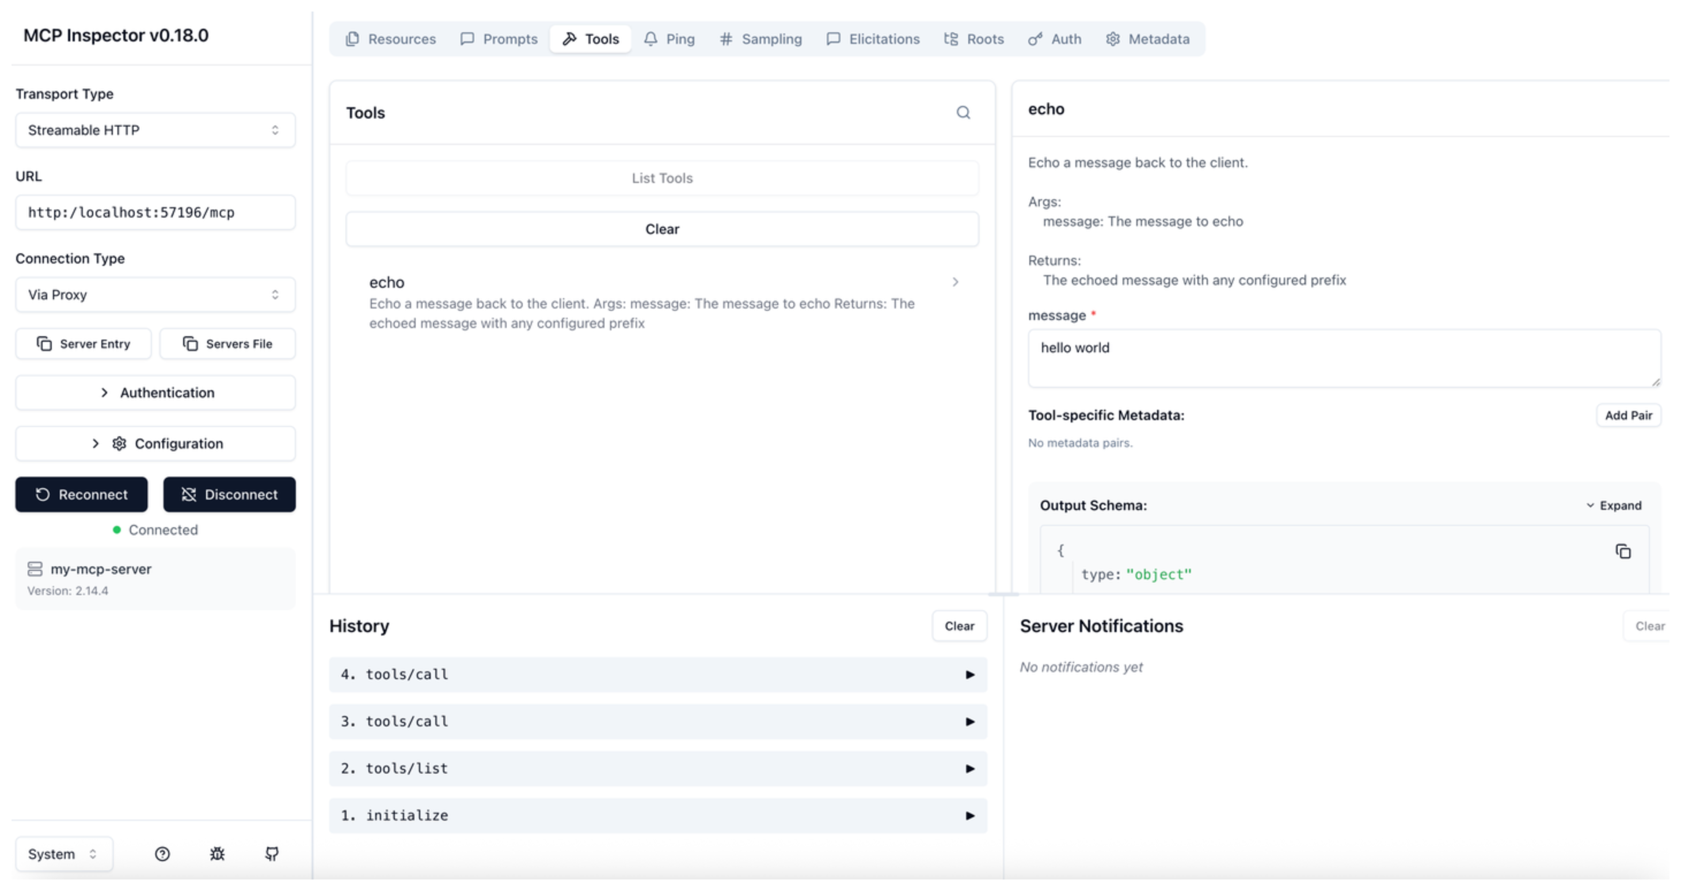This screenshot has height=891, width=1681.
Task: Expand the Authentication section
Action: pos(155,393)
